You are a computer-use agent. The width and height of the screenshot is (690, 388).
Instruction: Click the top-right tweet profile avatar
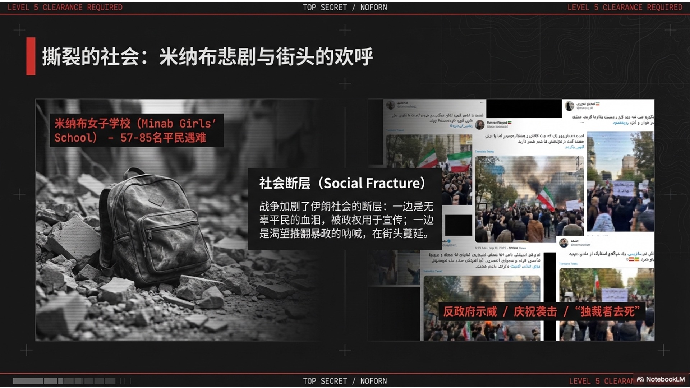pos(569,106)
